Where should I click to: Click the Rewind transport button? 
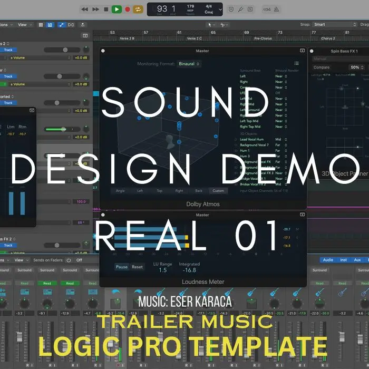point(84,9)
